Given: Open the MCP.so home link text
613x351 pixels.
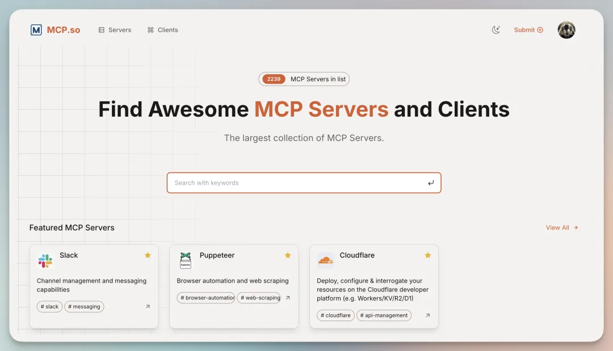Looking at the screenshot, I should pos(64,30).
